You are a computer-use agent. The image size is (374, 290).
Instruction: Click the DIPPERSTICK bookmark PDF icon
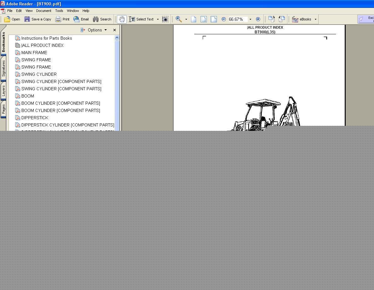tap(17, 118)
